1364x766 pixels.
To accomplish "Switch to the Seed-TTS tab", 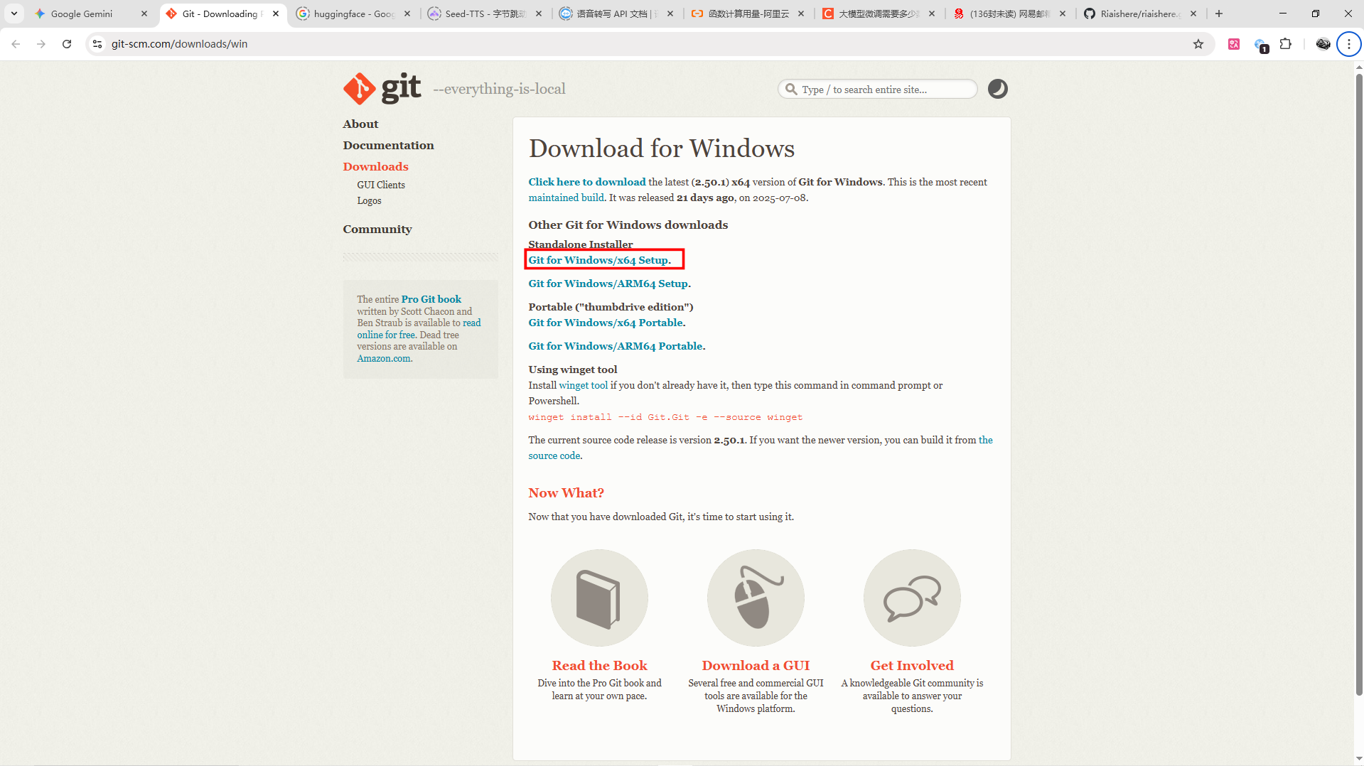I will click(x=485, y=14).
